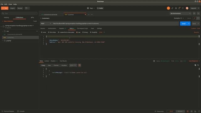Open the Send button dropdown arrow
This screenshot has height=113, width=201.
189,24
